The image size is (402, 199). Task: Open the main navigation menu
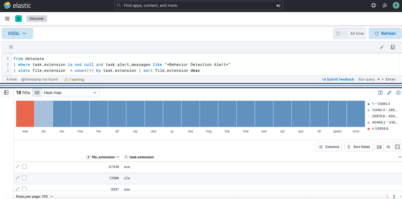[7, 18]
